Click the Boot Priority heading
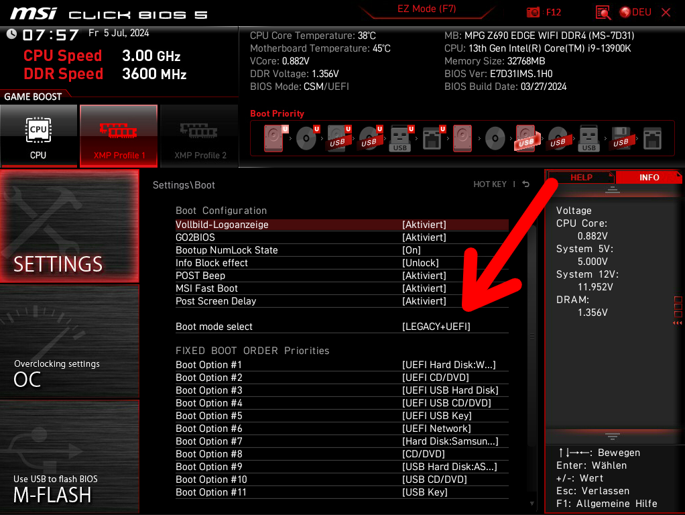 pyautogui.click(x=277, y=114)
